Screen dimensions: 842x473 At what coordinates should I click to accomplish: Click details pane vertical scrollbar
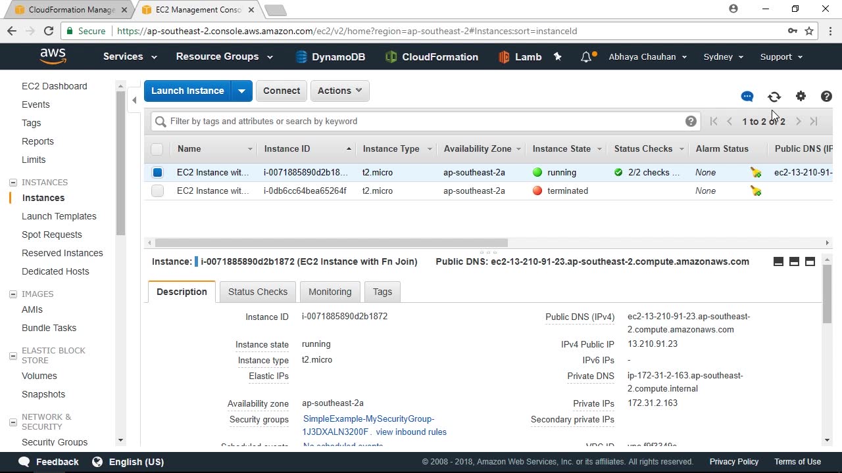coord(827,294)
